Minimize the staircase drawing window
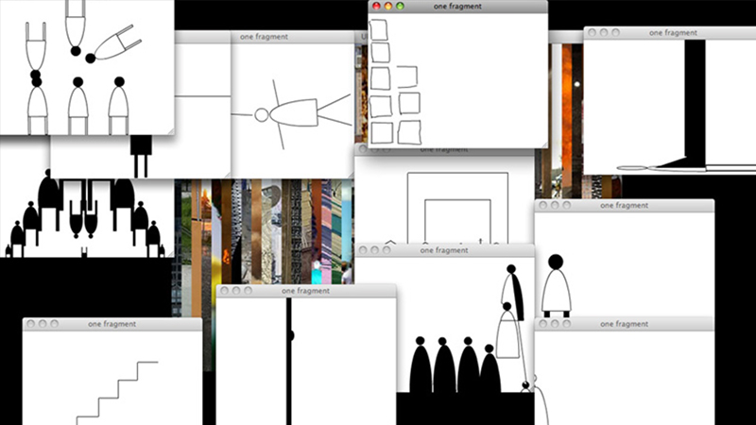Screen dimensions: 756x425 pyautogui.click(x=43, y=324)
